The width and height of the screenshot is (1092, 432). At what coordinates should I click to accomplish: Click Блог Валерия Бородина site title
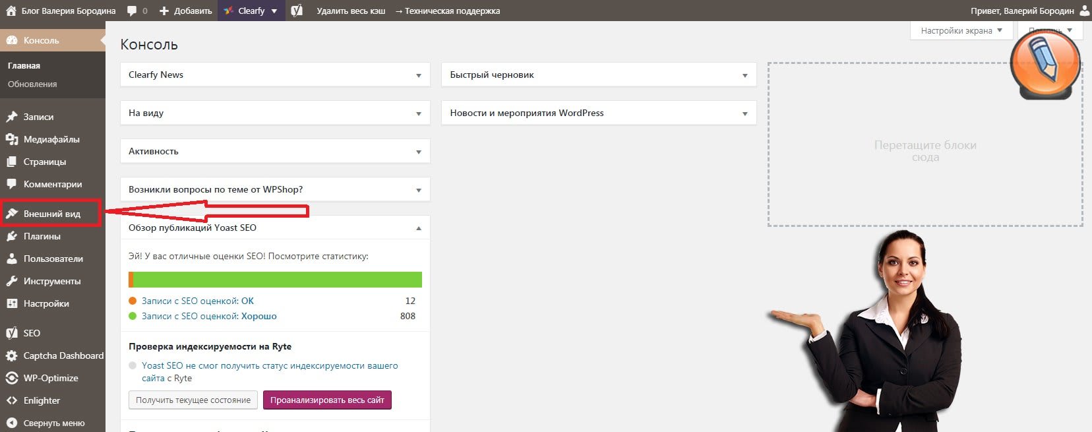tap(69, 11)
